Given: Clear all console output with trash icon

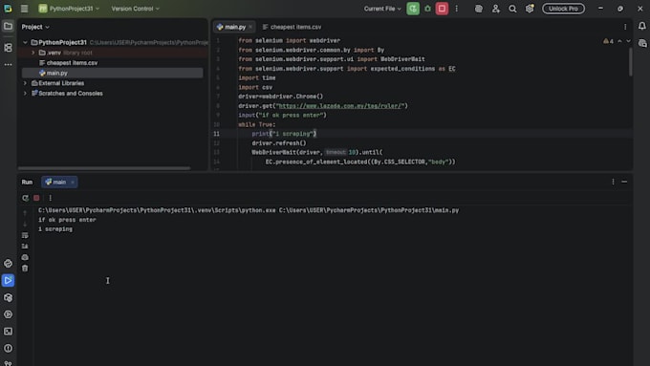Looking at the screenshot, I should [25, 269].
